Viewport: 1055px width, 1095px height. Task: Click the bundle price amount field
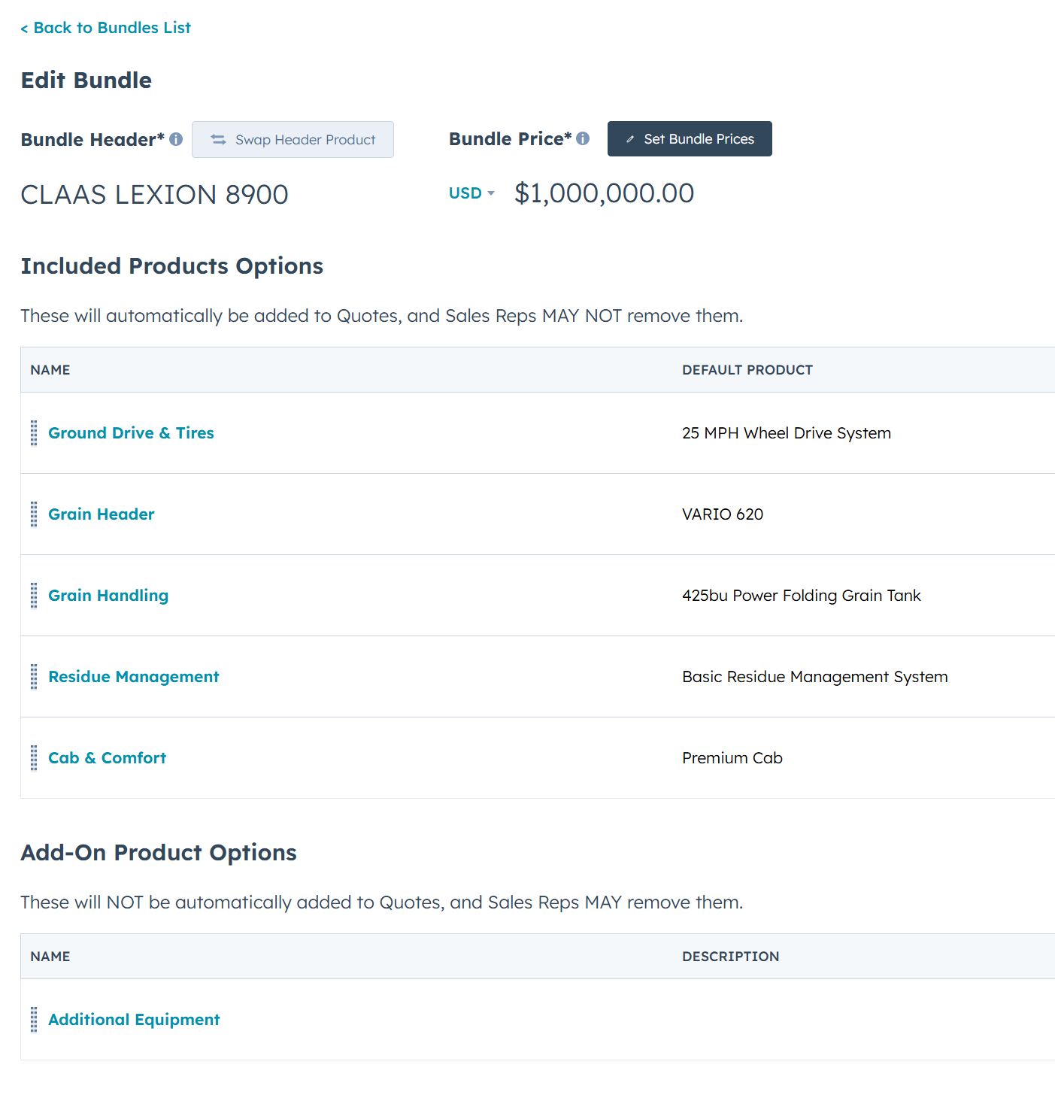[604, 193]
